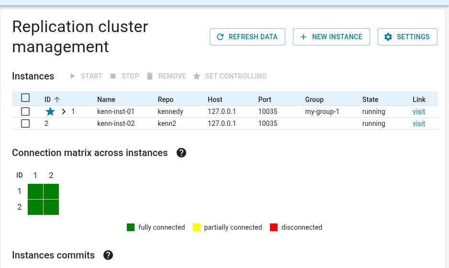
Task: Click the 10035 port of kenn-inst-02
Action: [268, 123]
